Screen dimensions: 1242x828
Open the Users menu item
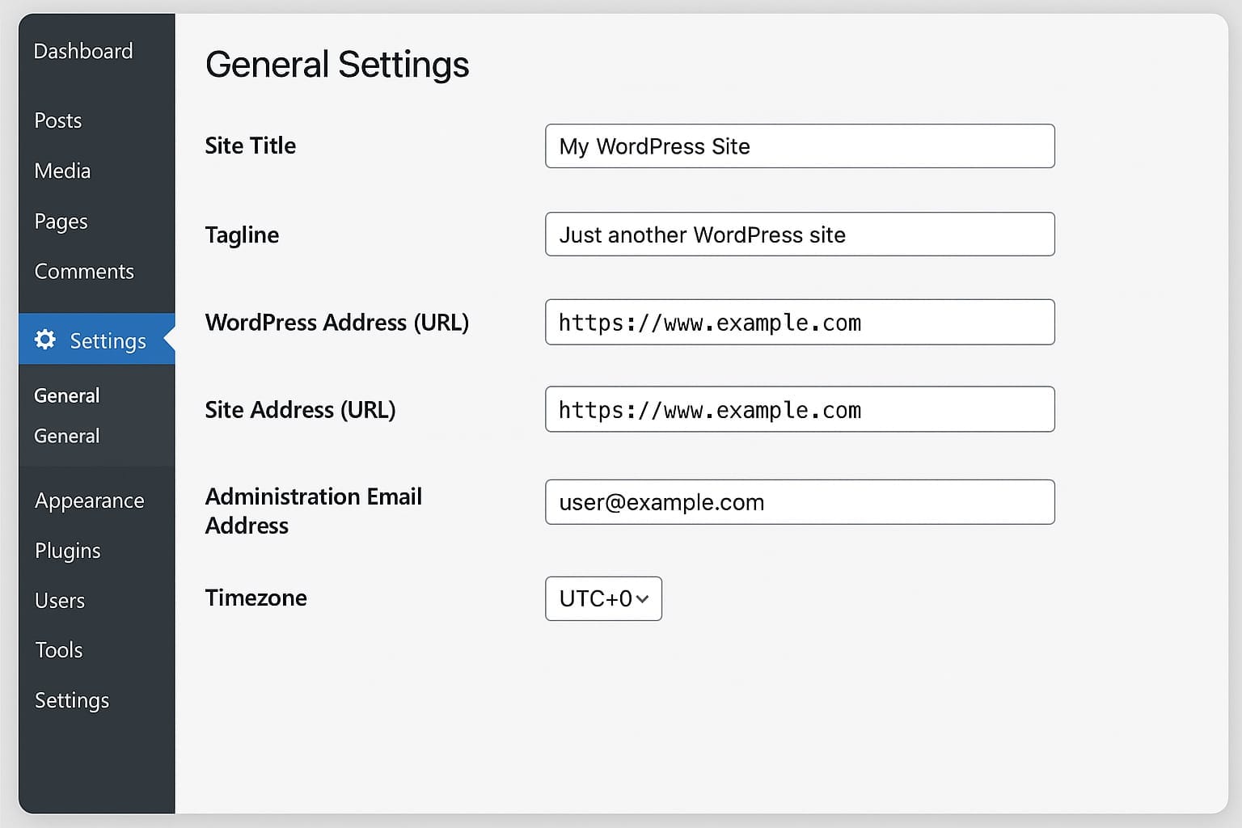[60, 601]
